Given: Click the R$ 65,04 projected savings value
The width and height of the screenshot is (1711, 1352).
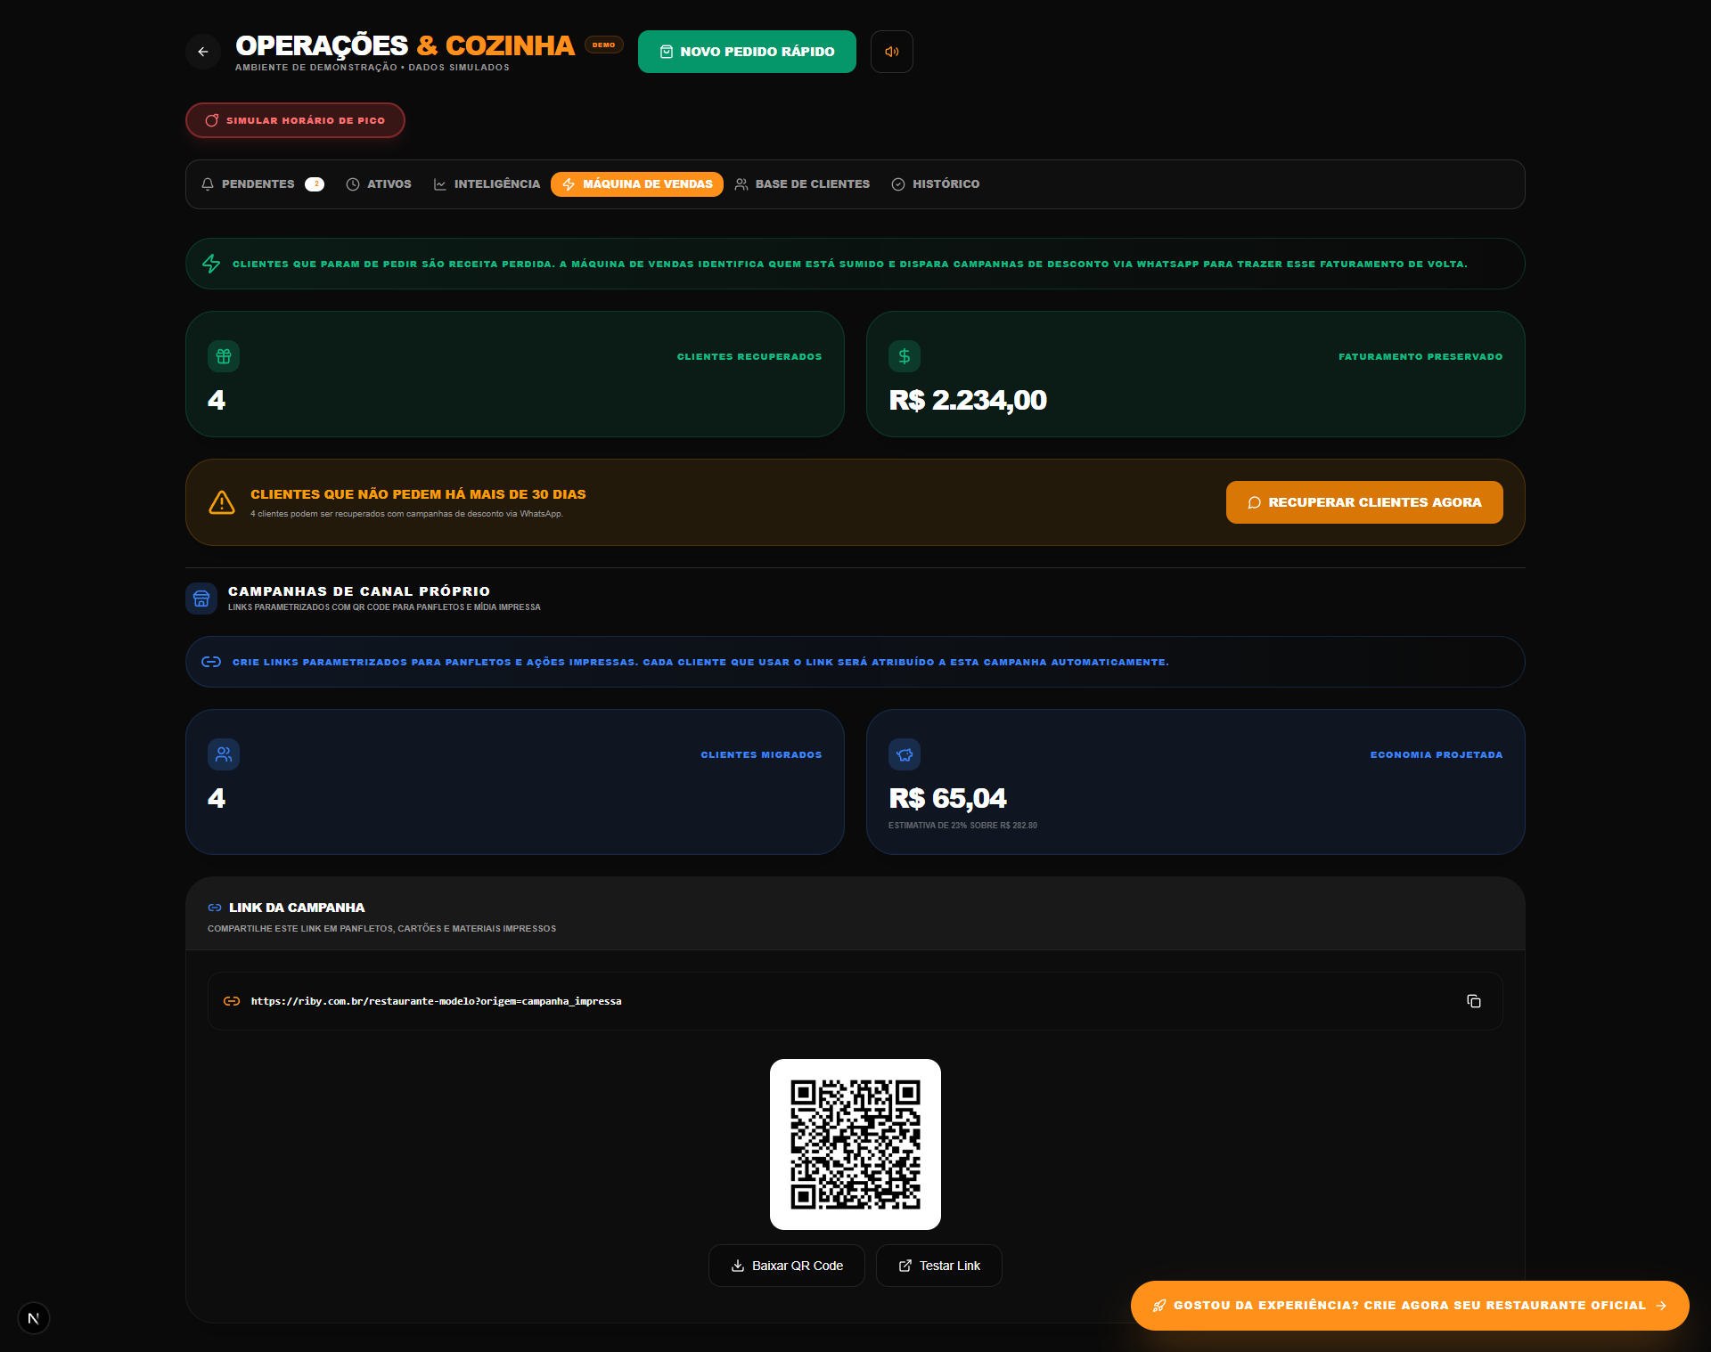Looking at the screenshot, I should click(x=947, y=799).
